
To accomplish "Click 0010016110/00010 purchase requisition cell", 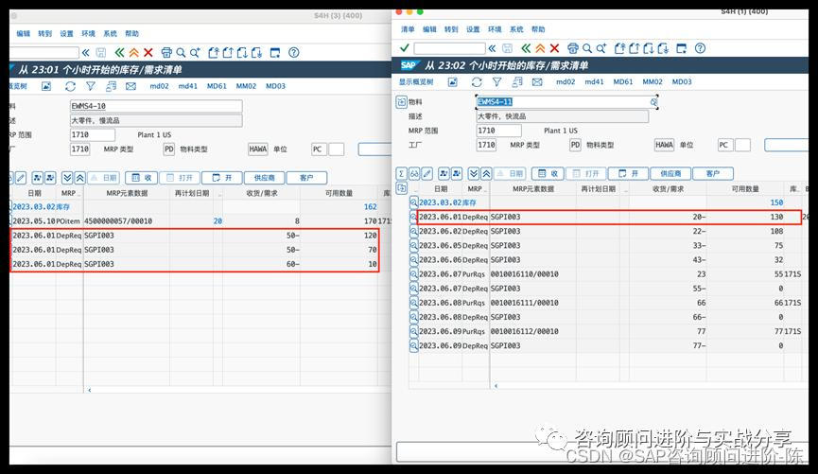I will tap(524, 274).
